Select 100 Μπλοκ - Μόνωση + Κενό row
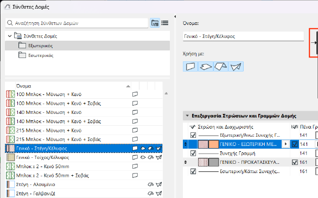Viewport: 318px width, 198px height. (84, 94)
